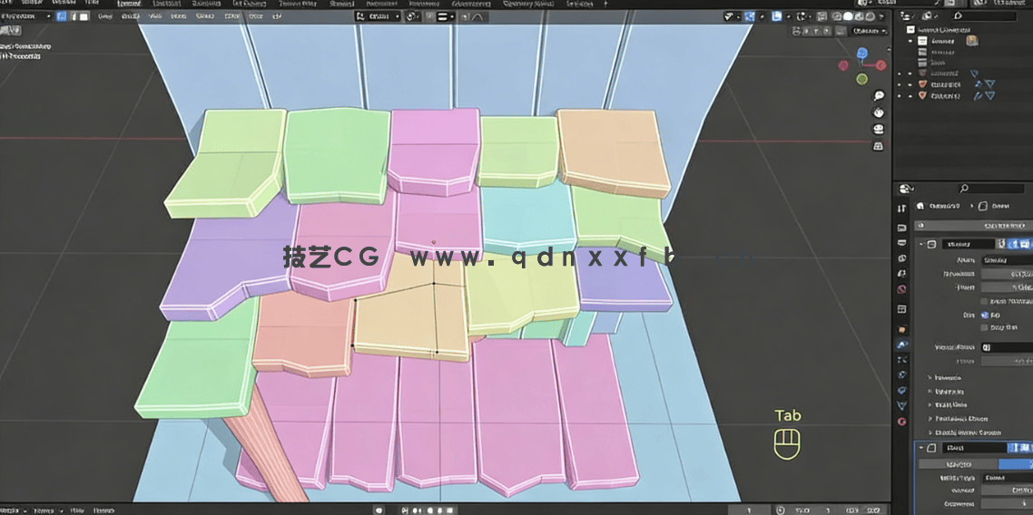Click highlighted Edges button in second modifier
The image size is (1033, 515).
[x=1015, y=463]
